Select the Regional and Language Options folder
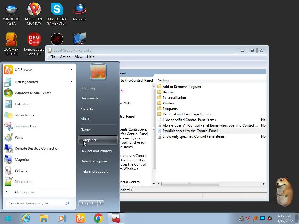Viewport: 299px width, 224px height. (x=187, y=114)
